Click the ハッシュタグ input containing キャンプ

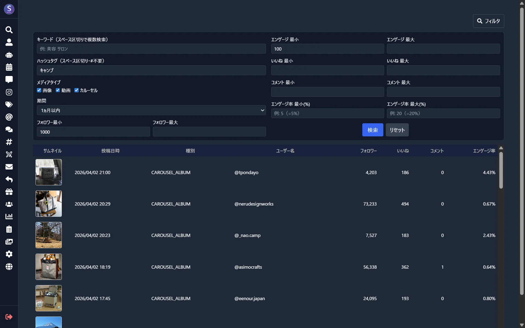pyautogui.click(x=151, y=70)
